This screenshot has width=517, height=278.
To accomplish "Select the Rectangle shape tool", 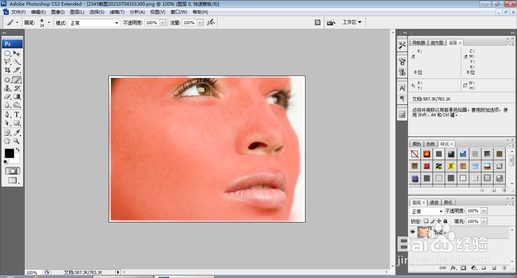I will click(17, 123).
